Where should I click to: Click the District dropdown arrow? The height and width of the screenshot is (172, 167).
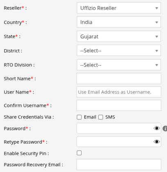pos(157,51)
